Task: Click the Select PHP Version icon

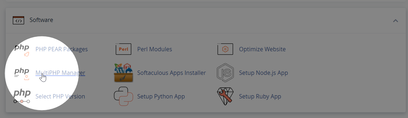Action: (x=22, y=96)
